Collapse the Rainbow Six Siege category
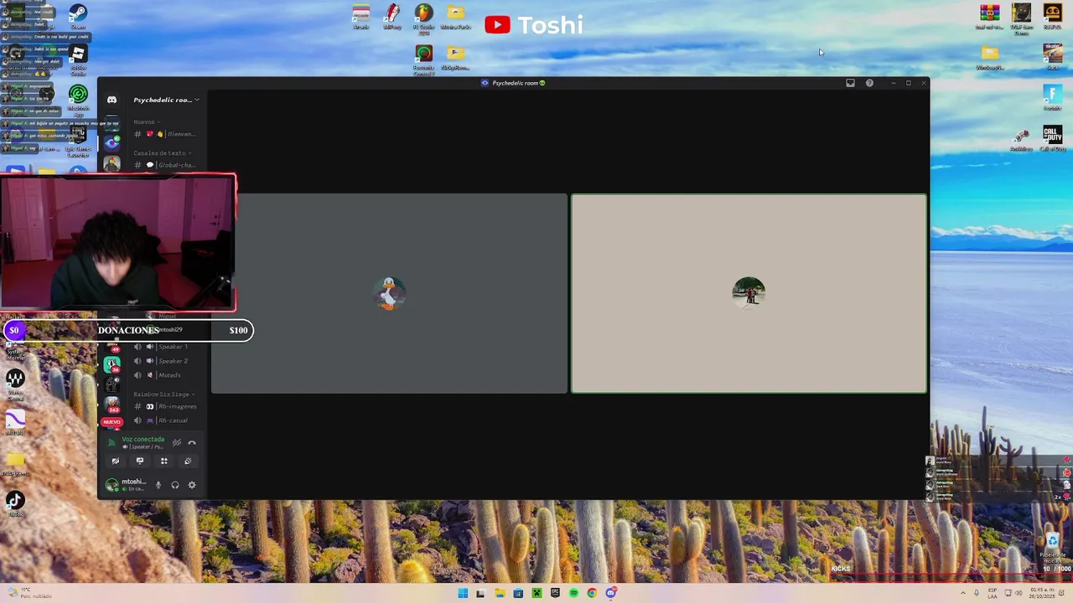The width and height of the screenshot is (1073, 603). [x=163, y=394]
